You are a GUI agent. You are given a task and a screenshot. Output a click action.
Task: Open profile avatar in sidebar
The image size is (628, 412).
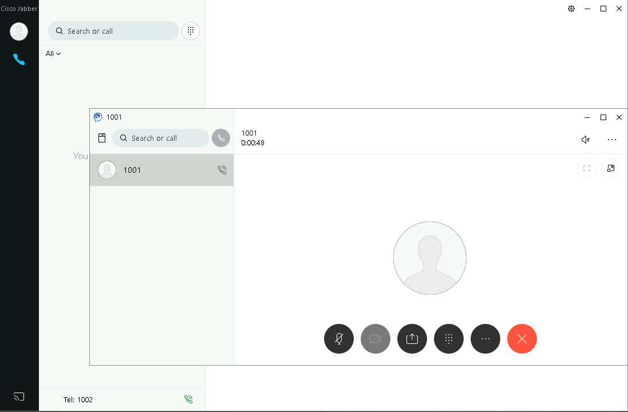[x=19, y=31]
